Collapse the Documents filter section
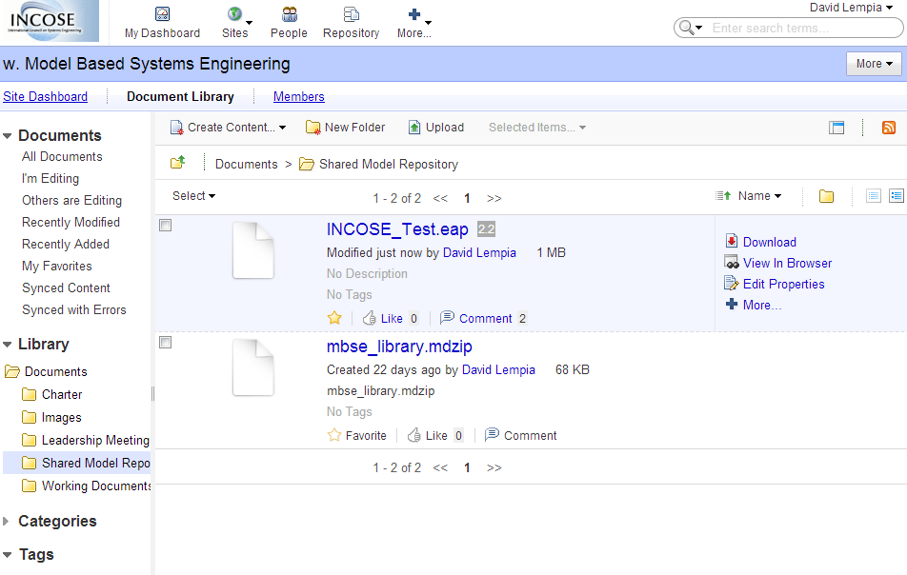 pos(7,136)
